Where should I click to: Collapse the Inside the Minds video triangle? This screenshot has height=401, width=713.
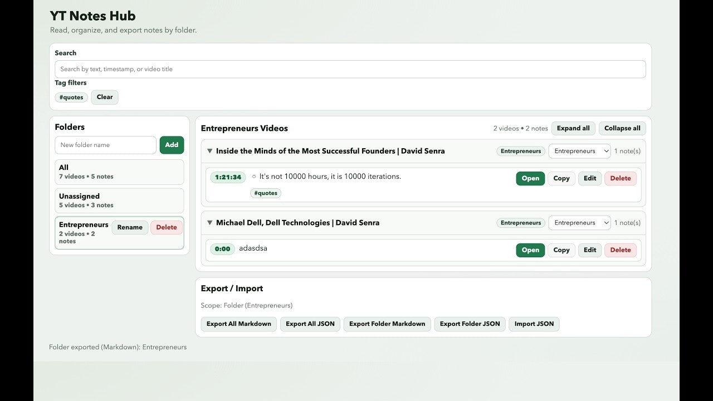point(210,151)
